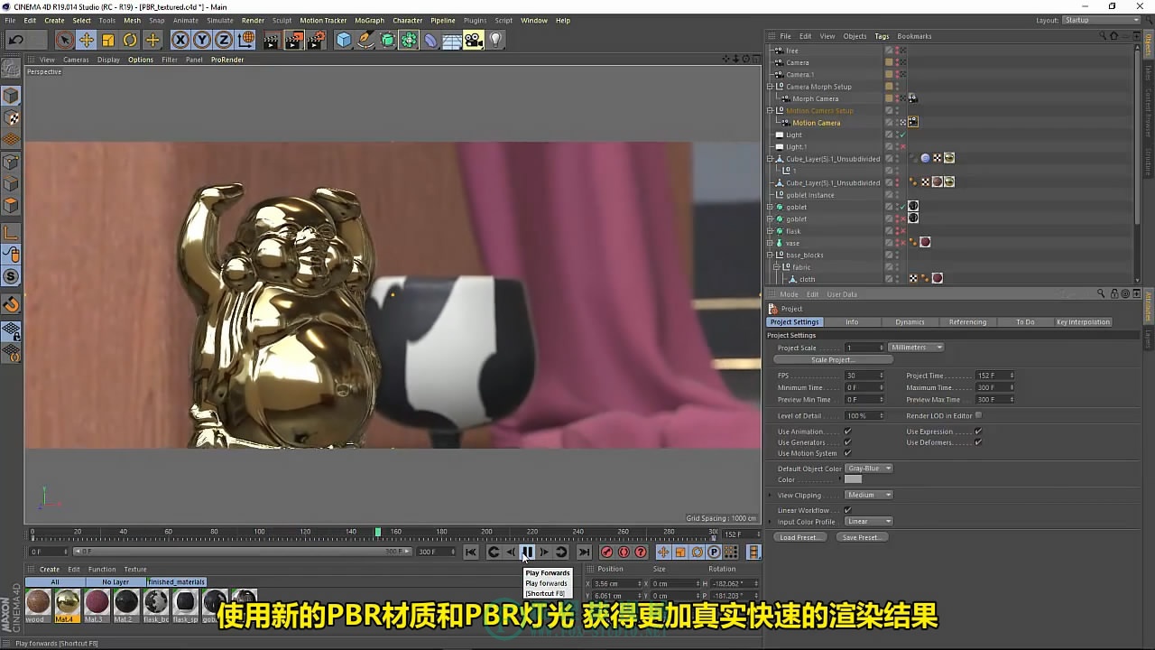Click the Load Preset... button
The image size is (1155, 650).
pos(799,537)
